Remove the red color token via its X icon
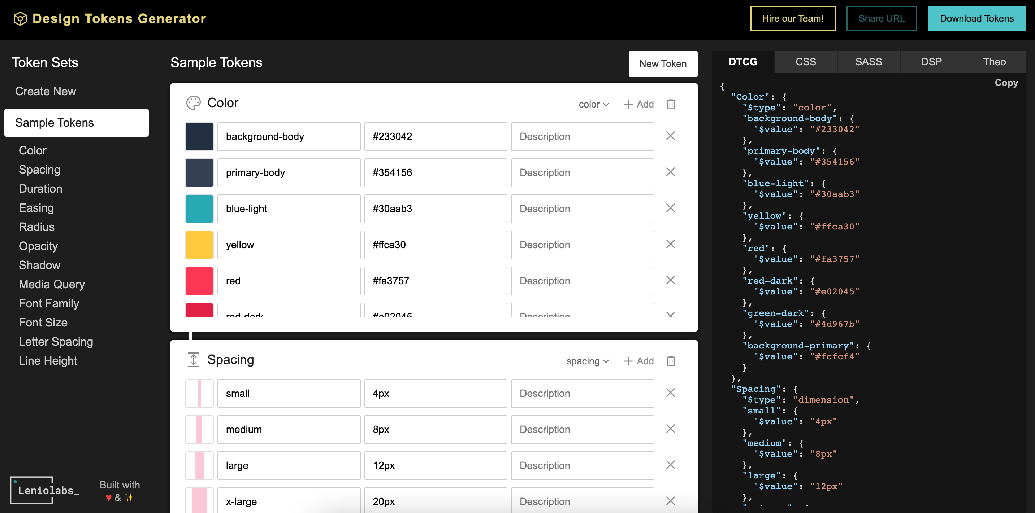 coord(670,280)
